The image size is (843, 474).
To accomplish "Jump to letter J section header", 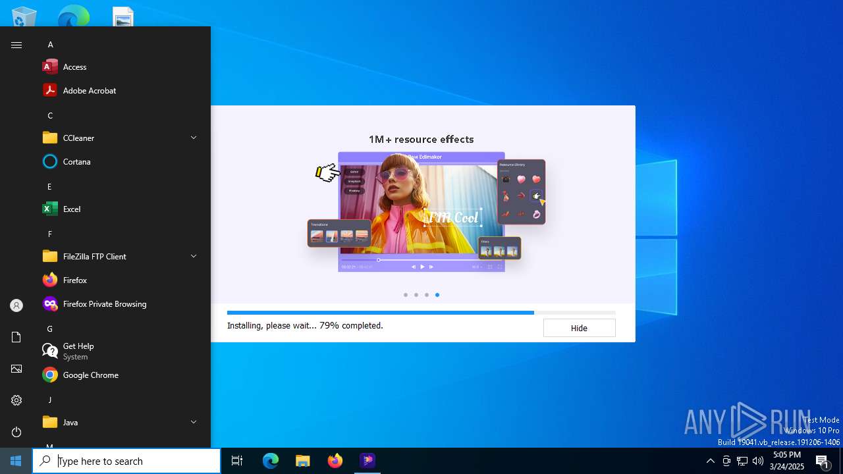I will coord(49,400).
